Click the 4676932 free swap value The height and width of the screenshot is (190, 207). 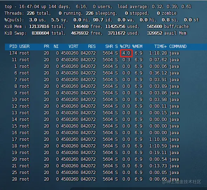pos(80,33)
